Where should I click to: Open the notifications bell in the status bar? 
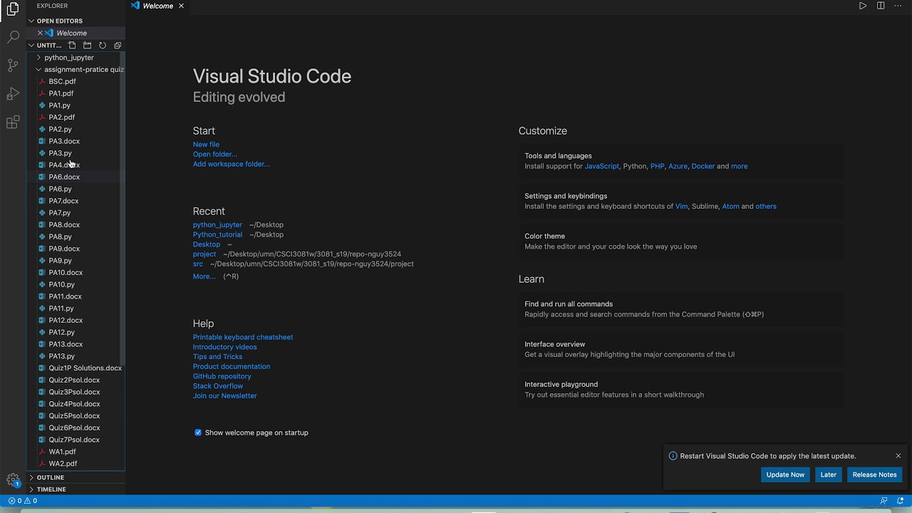pos(901,501)
